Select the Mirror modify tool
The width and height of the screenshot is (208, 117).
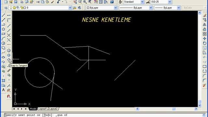(x=204, y=25)
